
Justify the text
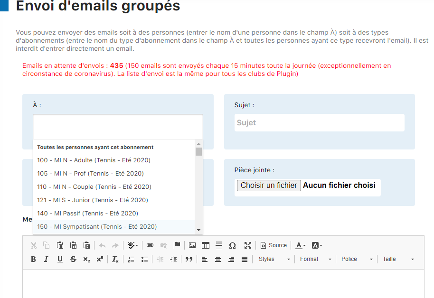(x=245, y=259)
